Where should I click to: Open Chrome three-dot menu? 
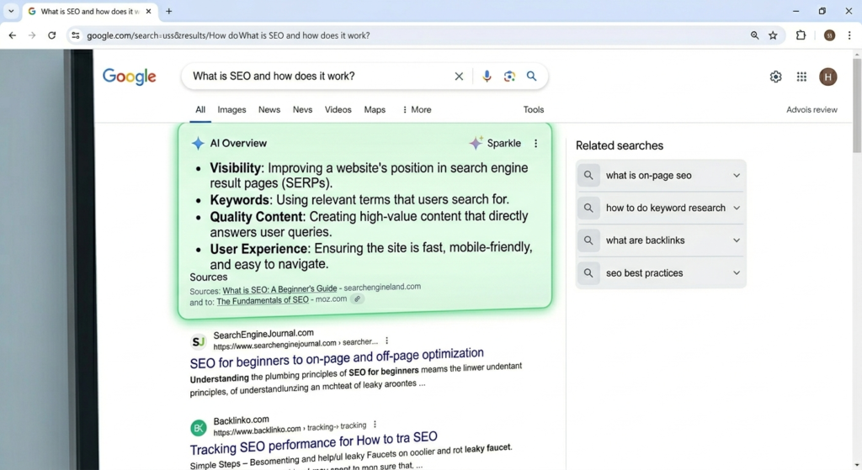tap(849, 35)
